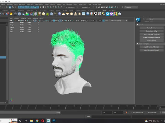Viewport: 165px width, 123px height.
Task: Click the orange auto-key icon
Action: [x=126, y=112]
